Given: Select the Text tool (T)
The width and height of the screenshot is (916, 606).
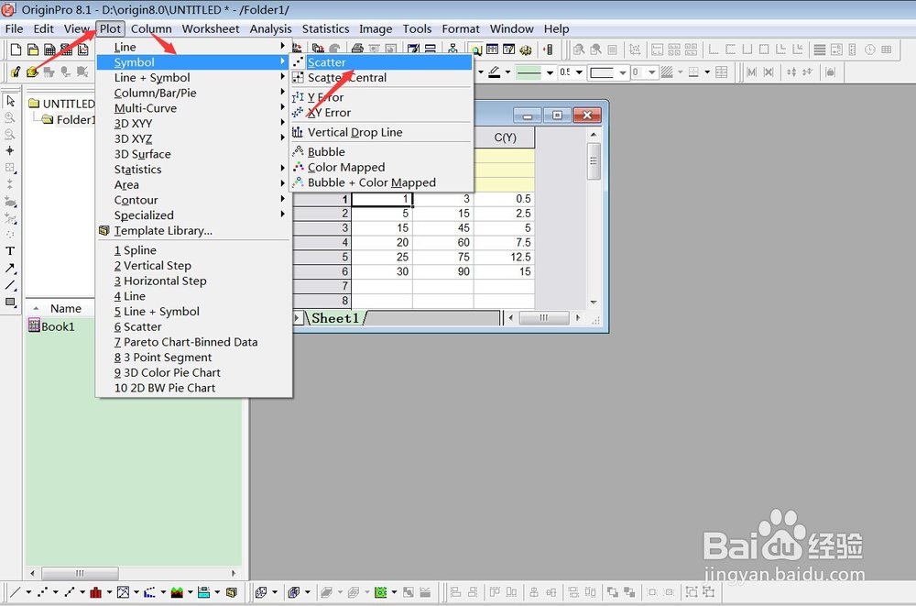Looking at the screenshot, I should [10, 251].
